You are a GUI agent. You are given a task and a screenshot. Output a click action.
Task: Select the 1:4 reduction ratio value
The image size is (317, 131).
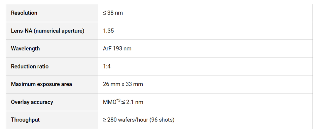(x=107, y=66)
